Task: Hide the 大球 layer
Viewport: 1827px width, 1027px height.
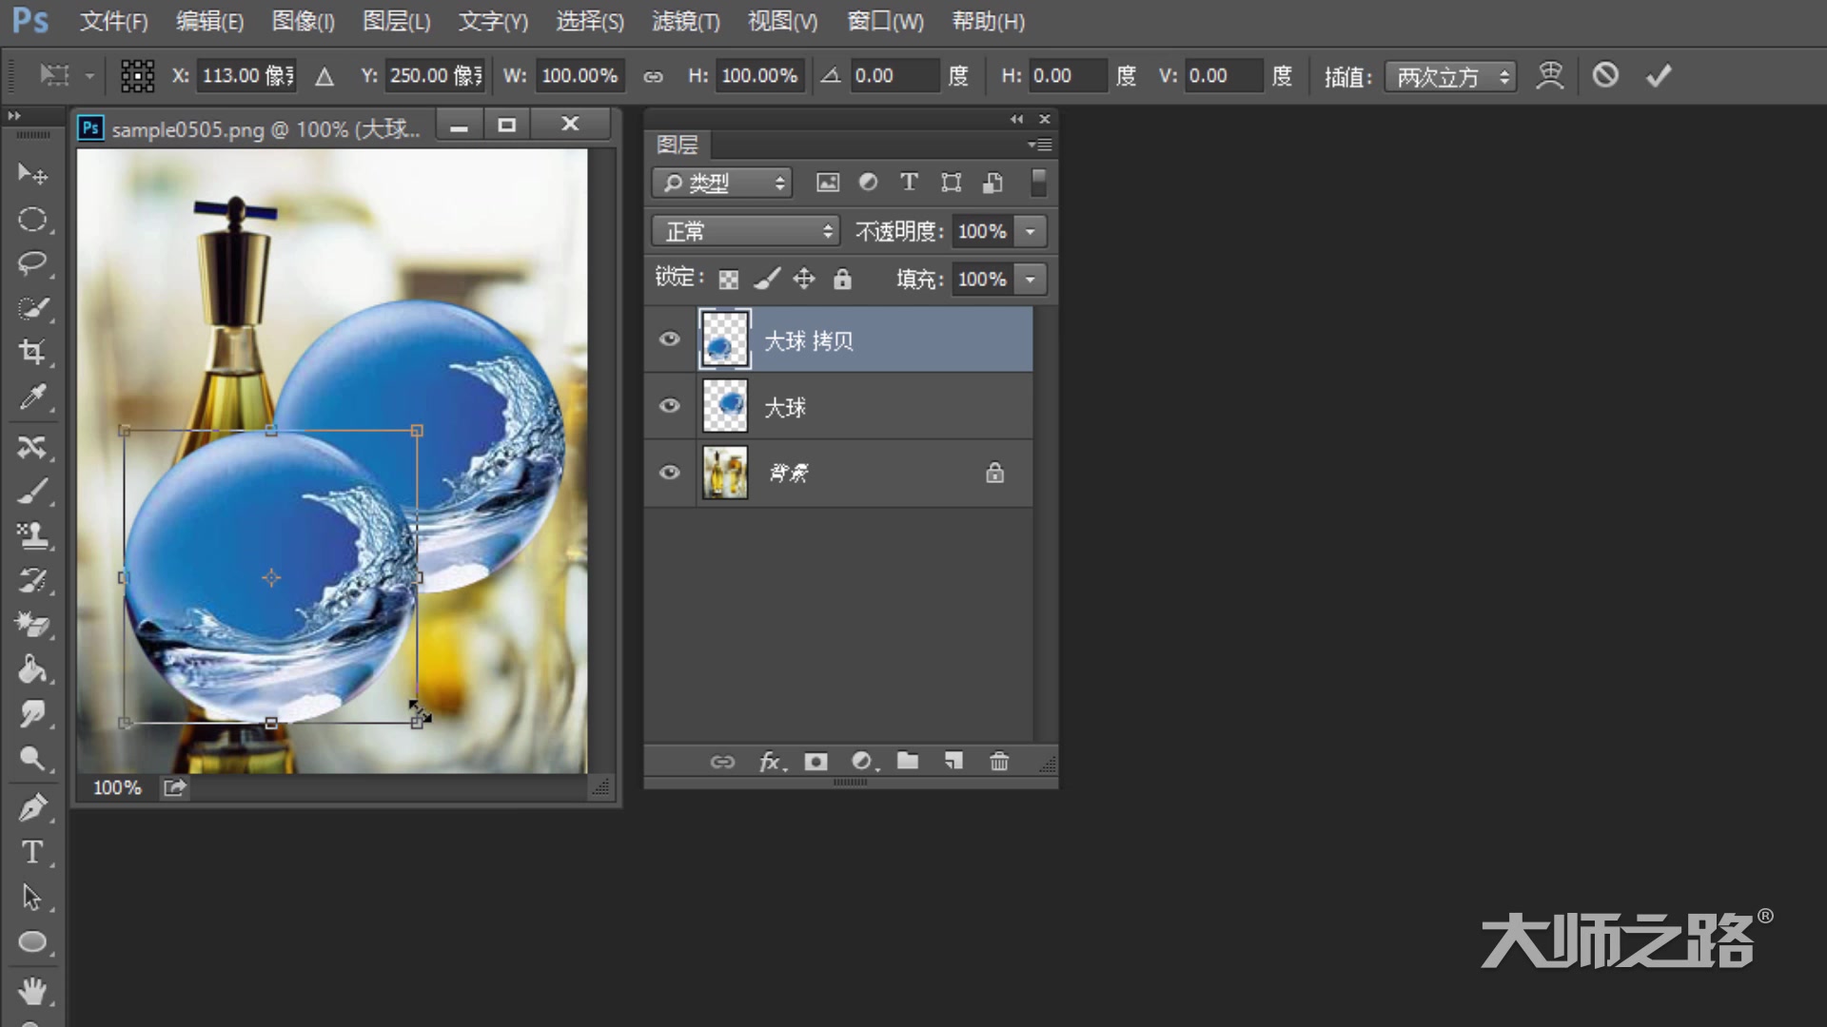Action: [670, 405]
